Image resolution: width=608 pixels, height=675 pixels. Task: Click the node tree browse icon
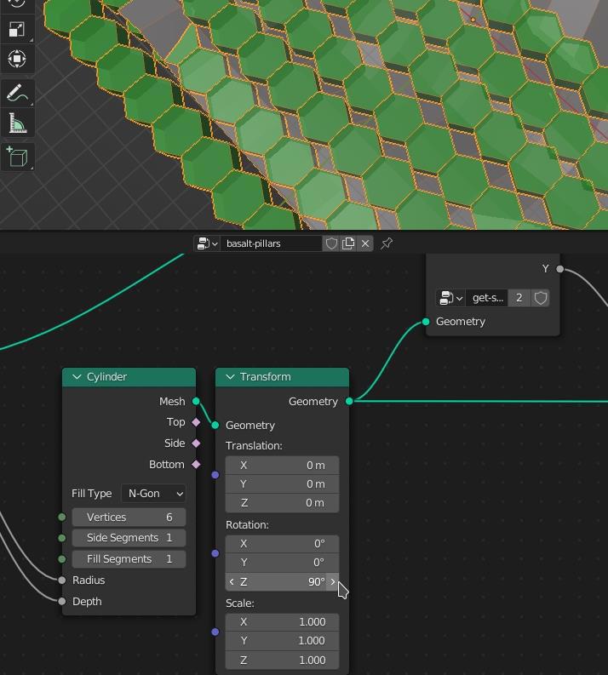click(x=207, y=243)
